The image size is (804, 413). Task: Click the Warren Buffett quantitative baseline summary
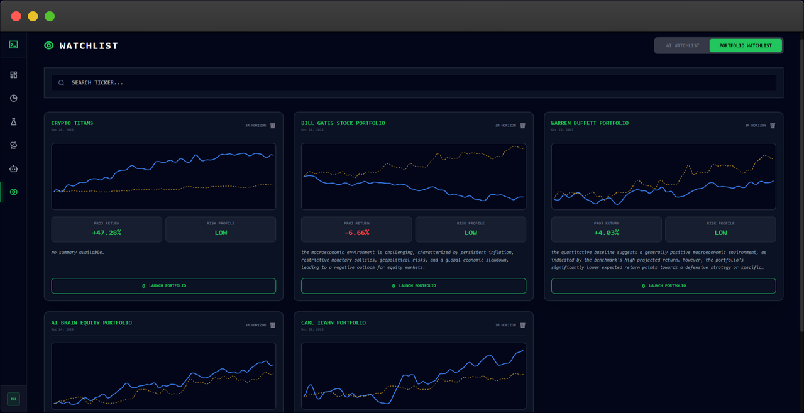pos(659,260)
